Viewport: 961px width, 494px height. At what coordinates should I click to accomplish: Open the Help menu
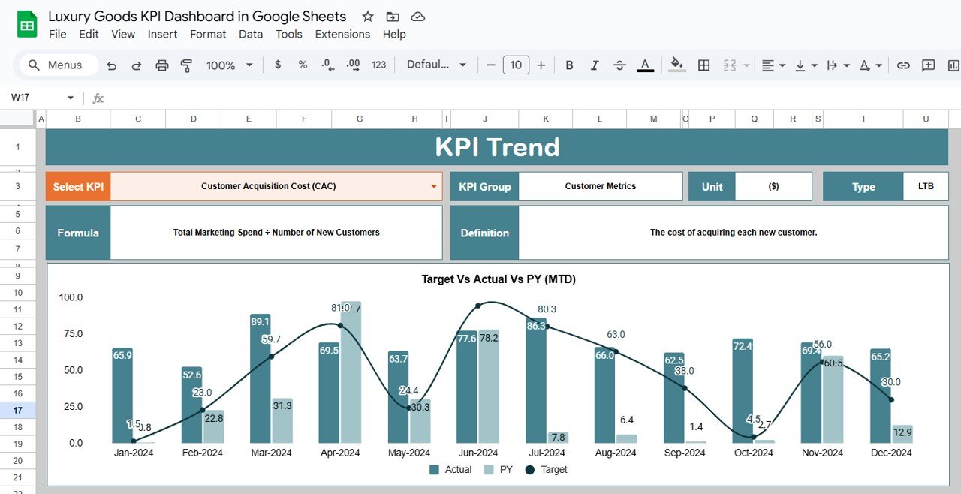coord(394,34)
